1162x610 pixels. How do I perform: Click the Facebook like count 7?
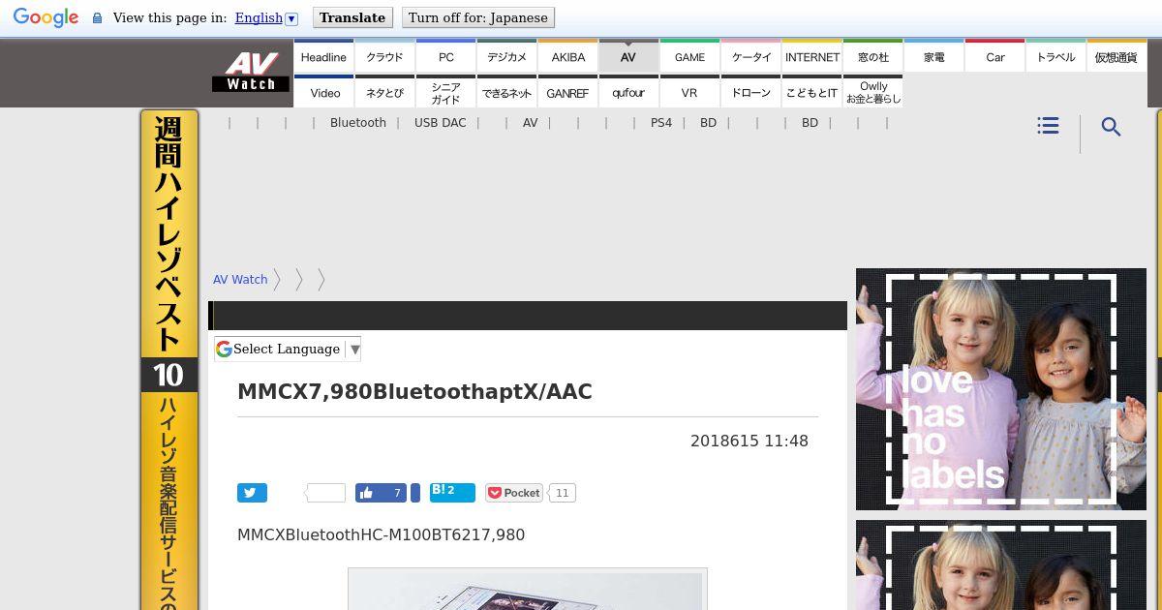pyautogui.click(x=397, y=493)
